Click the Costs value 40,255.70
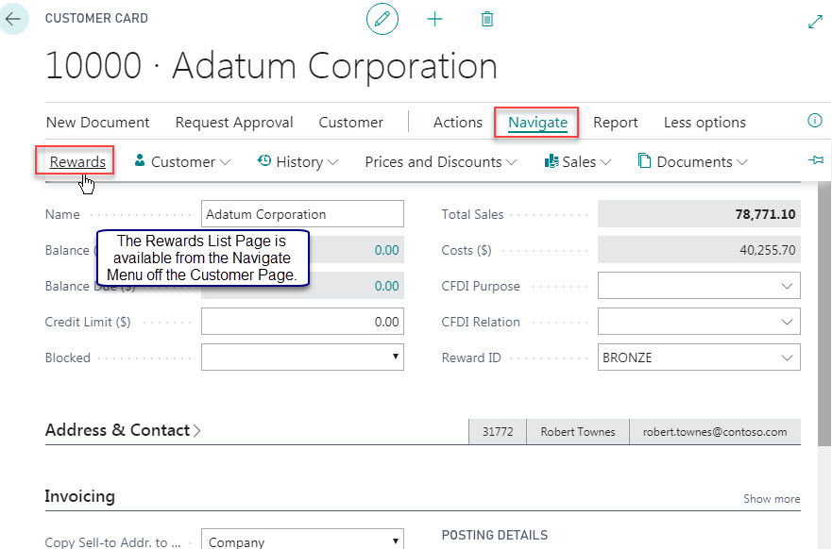 767,250
